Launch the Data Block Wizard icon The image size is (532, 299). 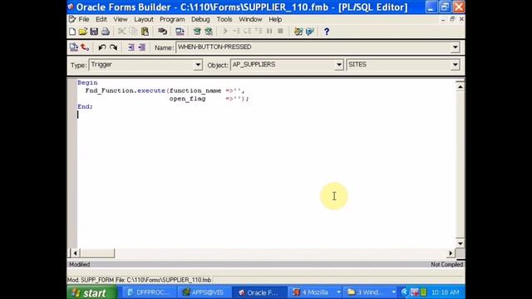[298, 32]
